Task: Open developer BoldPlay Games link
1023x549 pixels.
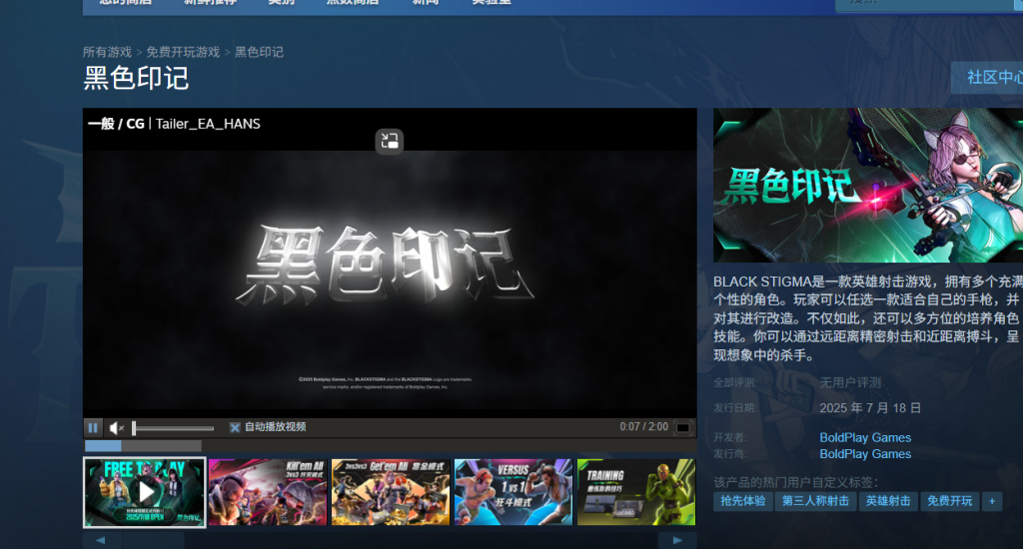Action: 865,437
